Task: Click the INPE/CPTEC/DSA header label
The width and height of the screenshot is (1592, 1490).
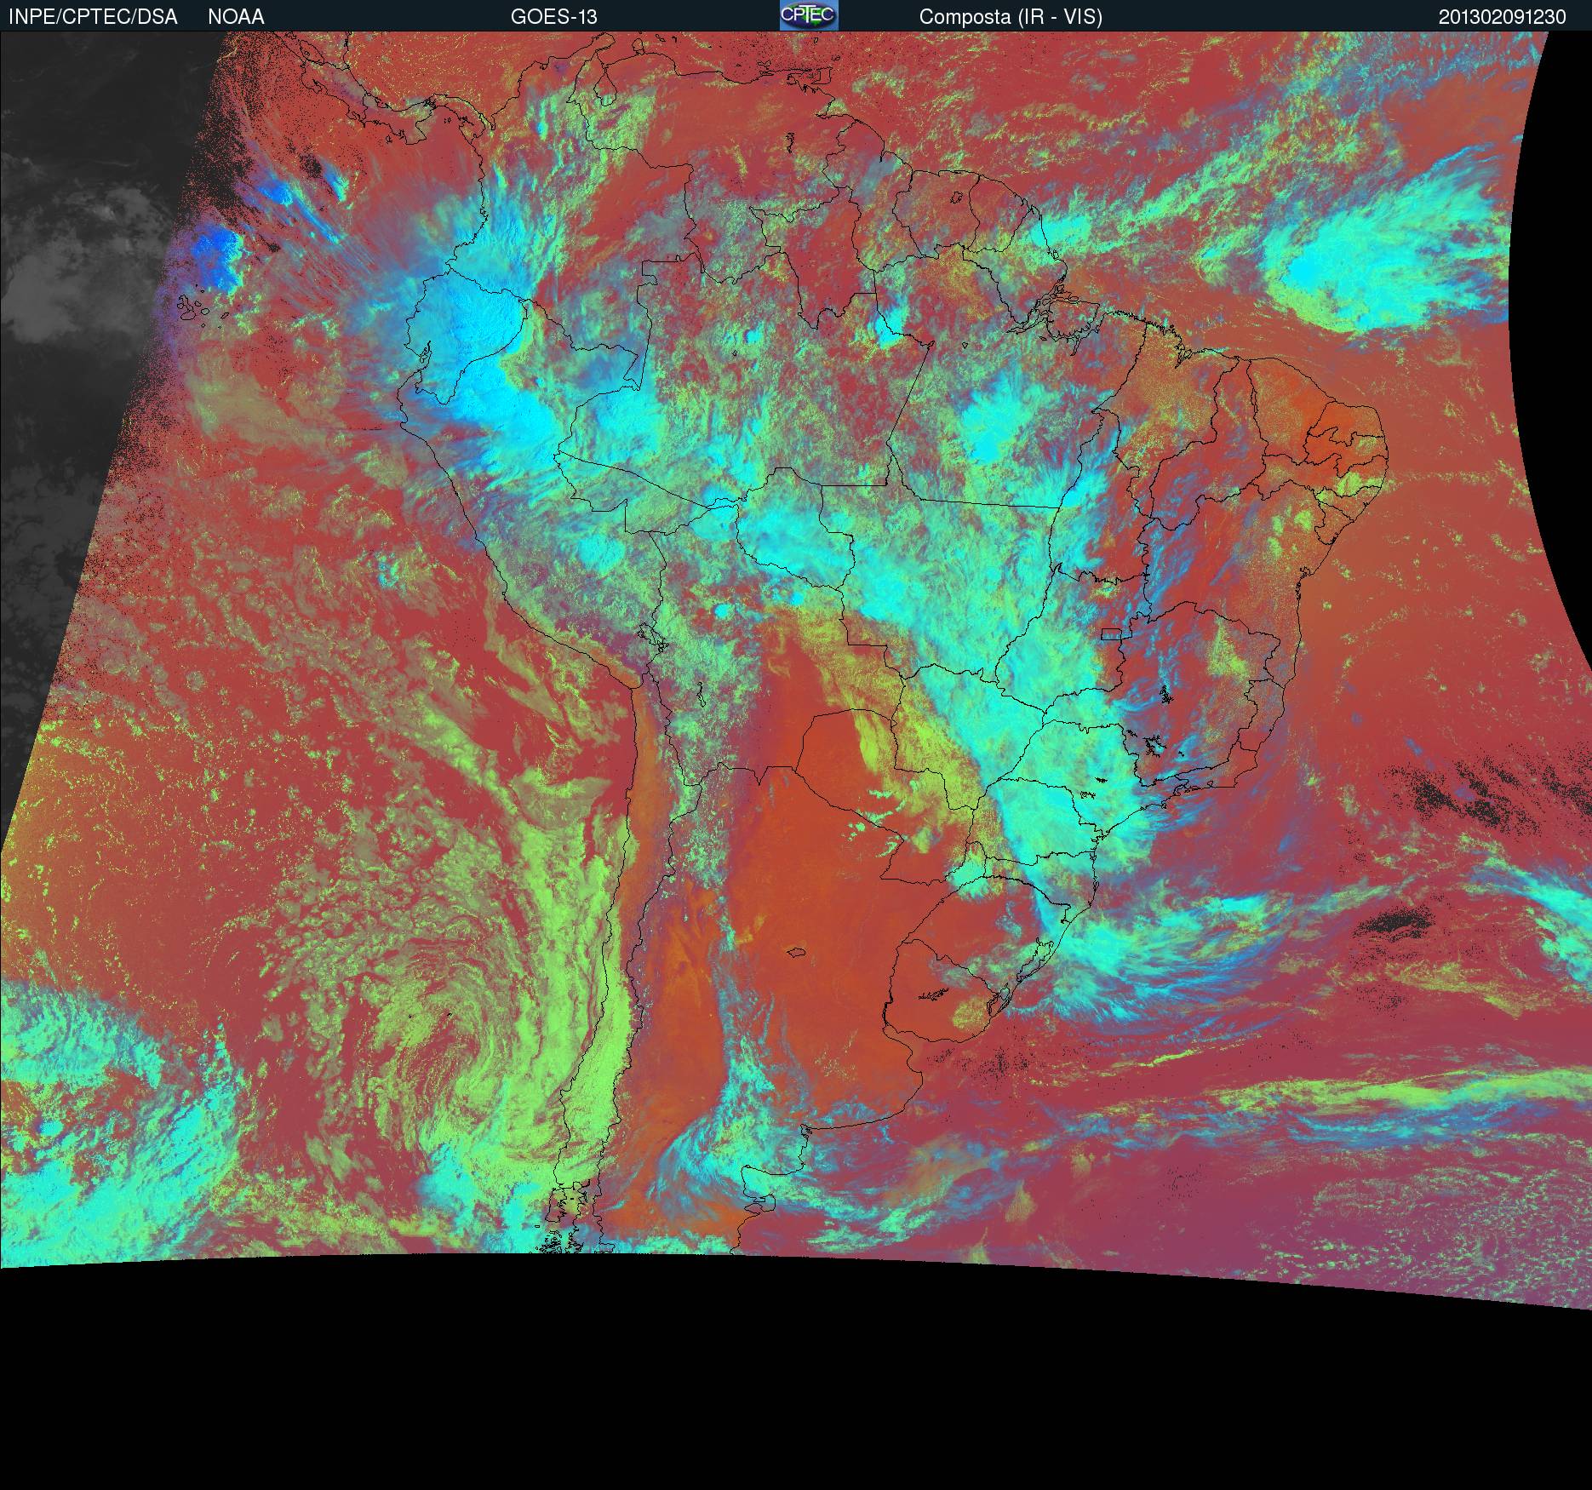Action: coord(93,17)
